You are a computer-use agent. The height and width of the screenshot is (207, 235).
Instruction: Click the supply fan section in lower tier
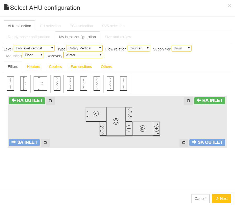click(142, 129)
